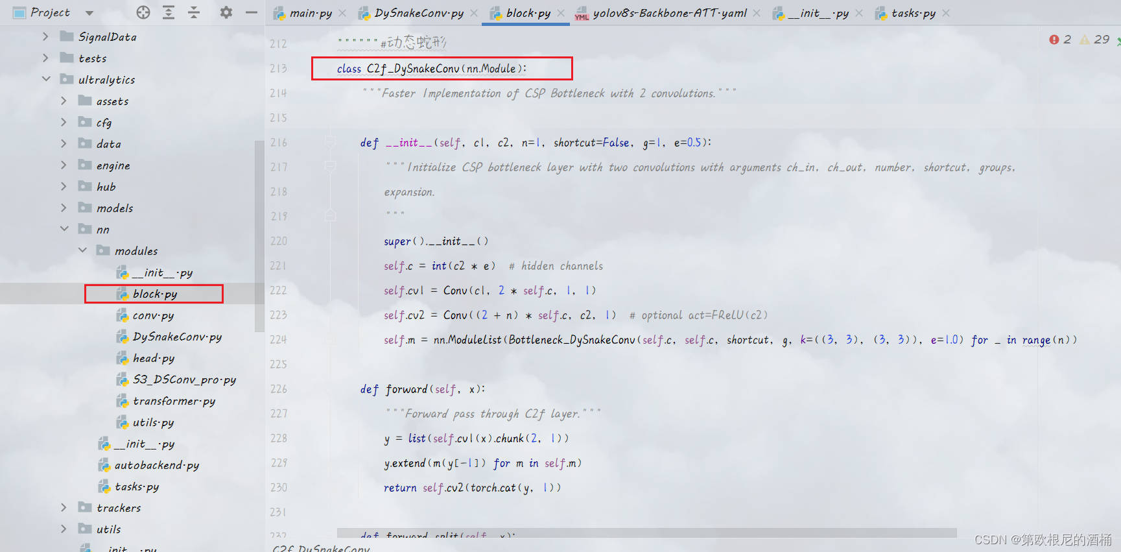Close the yolov8s-Backbone-ATT.yaml tab
This screenshot has height=552, width=1121.
[757, 13]
